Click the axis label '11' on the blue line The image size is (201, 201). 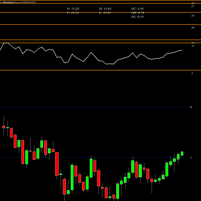191,158
